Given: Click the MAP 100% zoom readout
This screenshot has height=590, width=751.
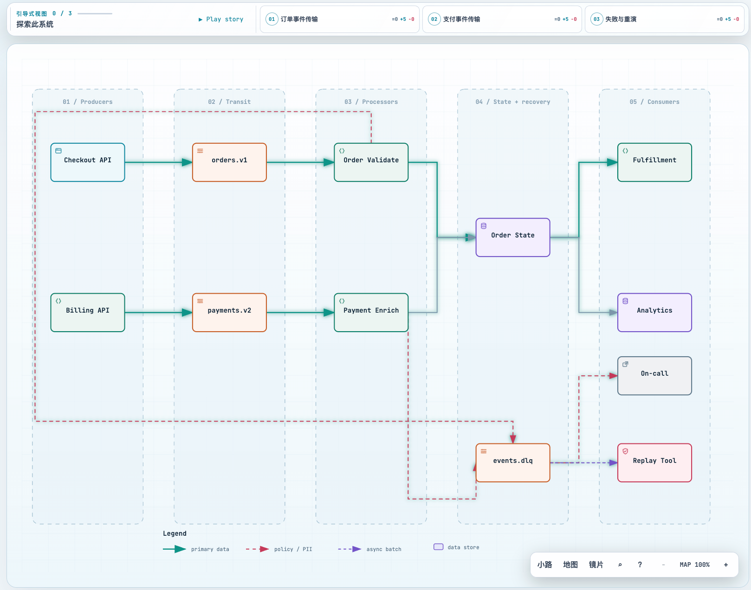Looking at the screenshot, I should tap(694, 564).
